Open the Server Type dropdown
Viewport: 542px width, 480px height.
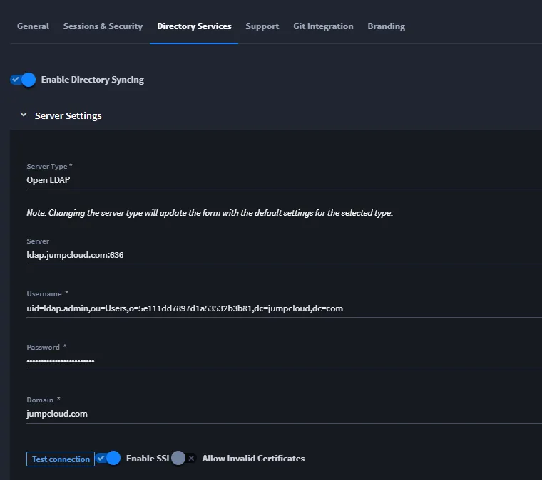point(284,180)
